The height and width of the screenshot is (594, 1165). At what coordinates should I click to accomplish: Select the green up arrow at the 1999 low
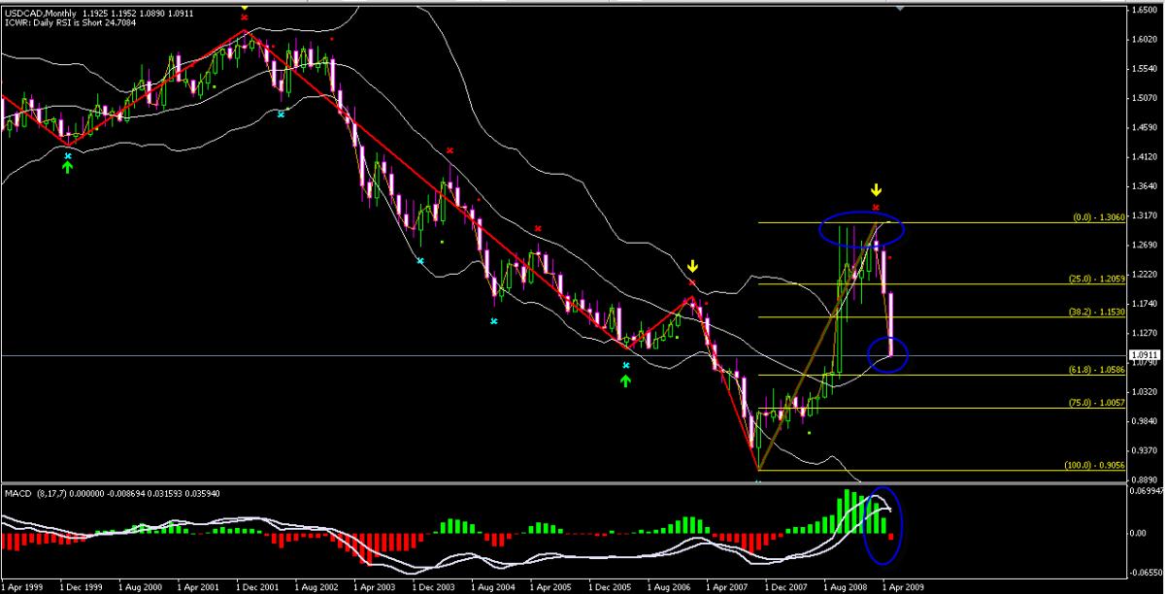67,167
